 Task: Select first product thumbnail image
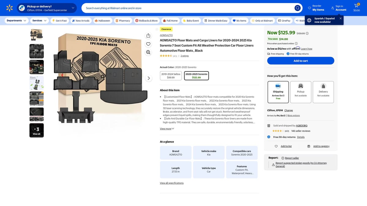pos(36,35)
